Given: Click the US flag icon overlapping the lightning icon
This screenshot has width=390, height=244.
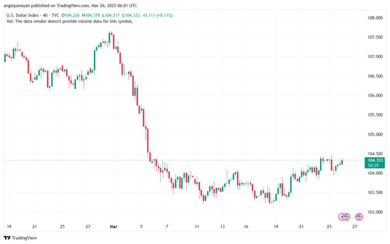Looking at the screenshot, I should (x=346, y=217).
